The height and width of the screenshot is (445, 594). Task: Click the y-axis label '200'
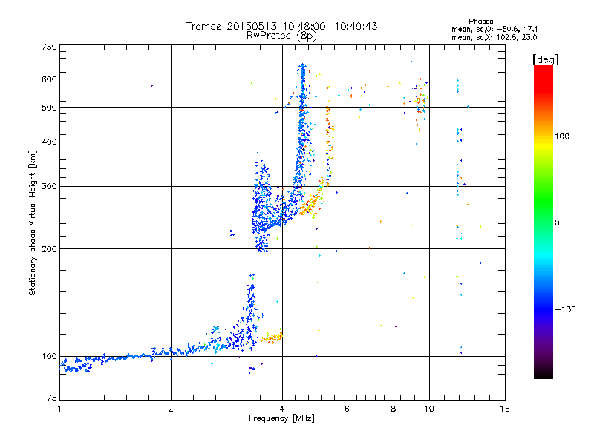49,249
